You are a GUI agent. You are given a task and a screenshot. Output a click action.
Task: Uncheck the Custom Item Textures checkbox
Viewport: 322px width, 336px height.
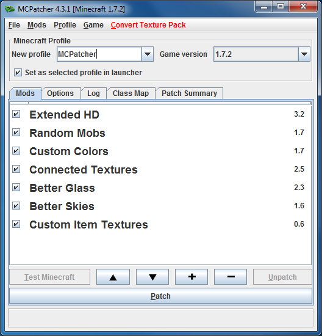pos(16,224)
